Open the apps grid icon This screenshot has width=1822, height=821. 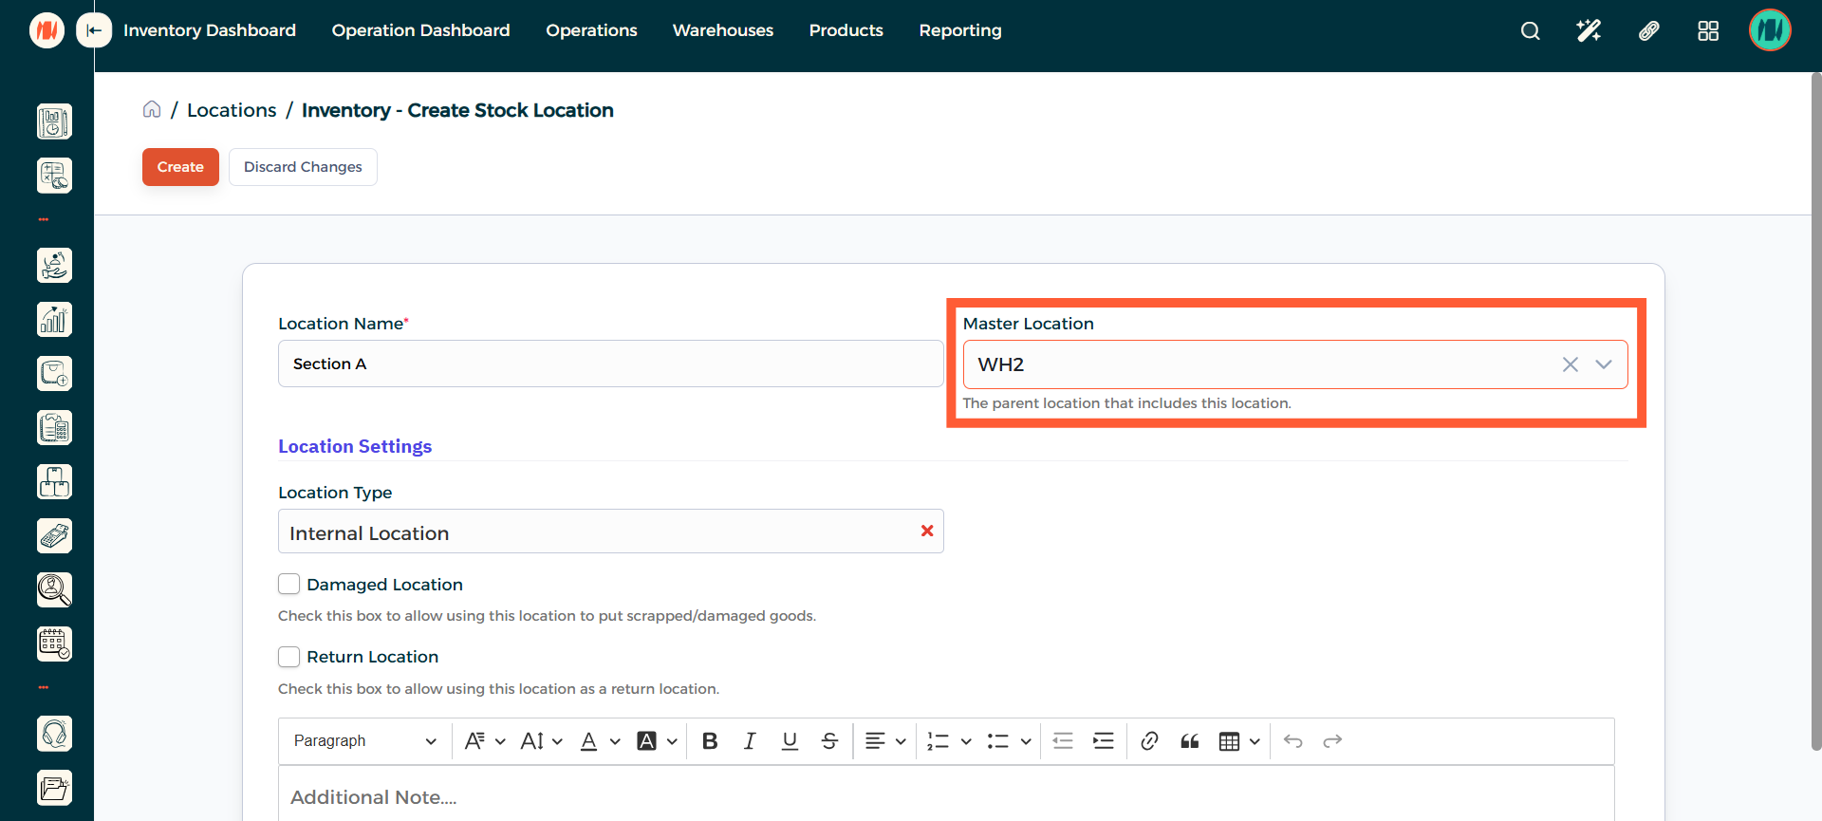pyautogui.click(x=1708, y=30)
